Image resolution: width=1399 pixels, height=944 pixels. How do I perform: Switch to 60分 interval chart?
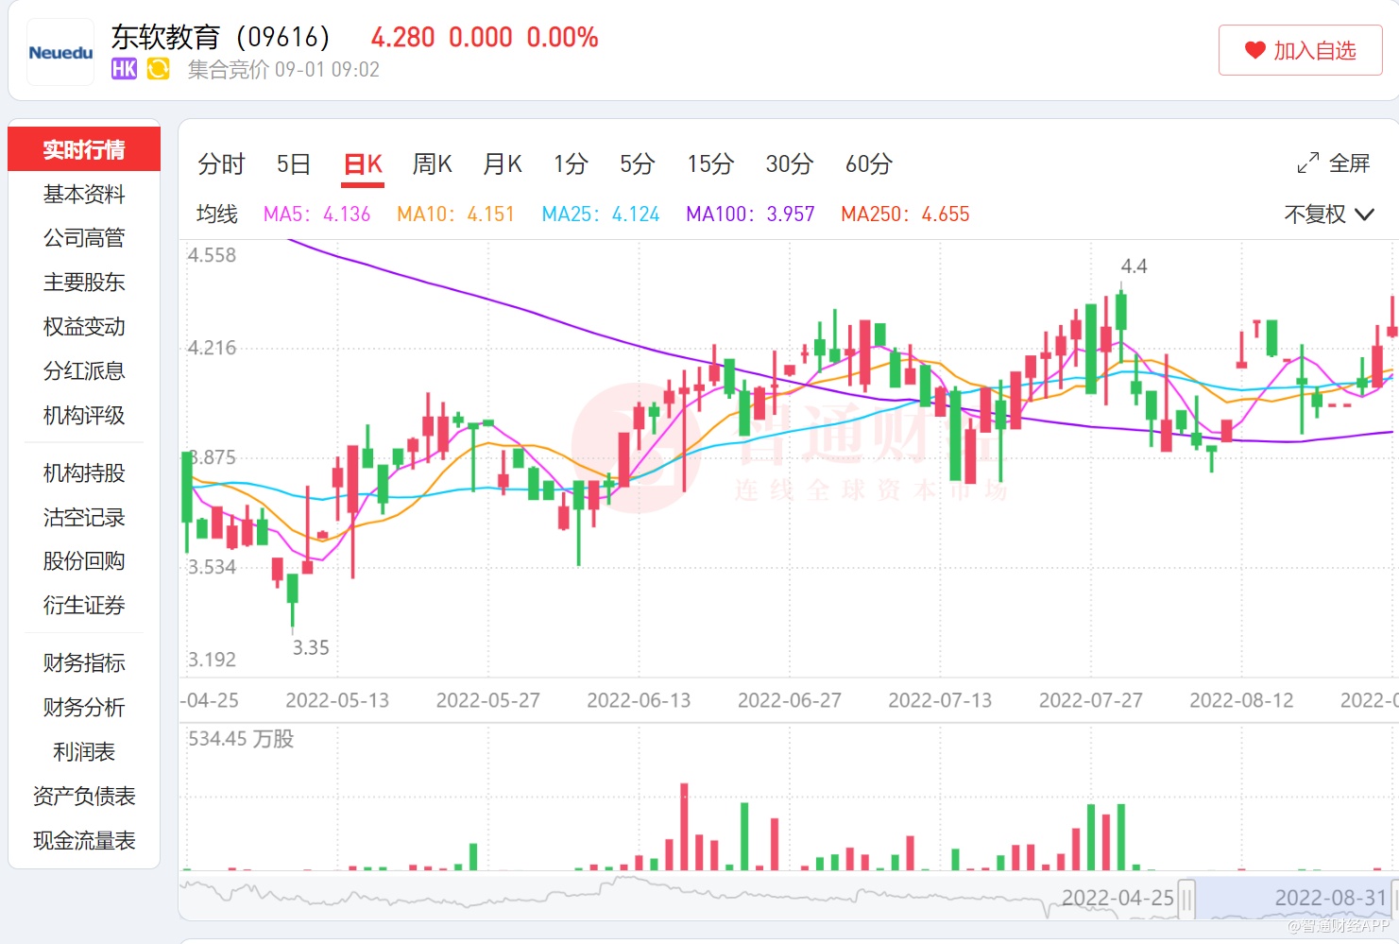[x=868, y=164]
